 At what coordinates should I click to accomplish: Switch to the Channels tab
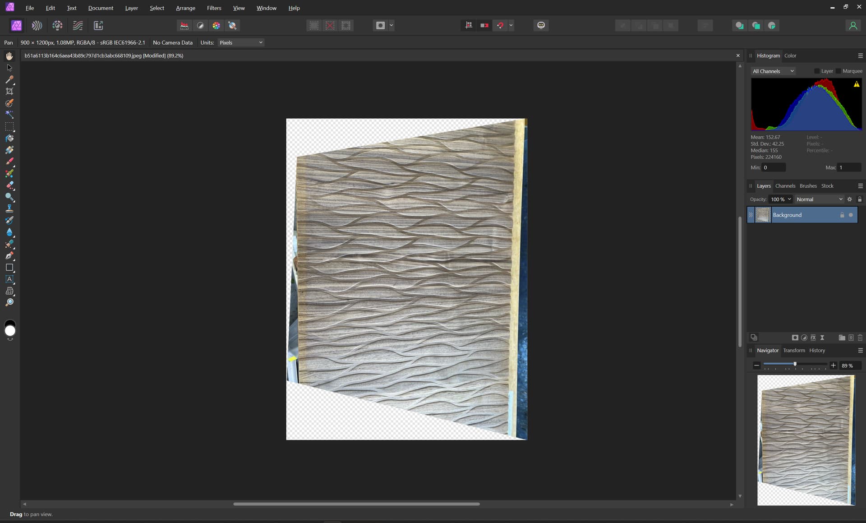pos(785,186)
